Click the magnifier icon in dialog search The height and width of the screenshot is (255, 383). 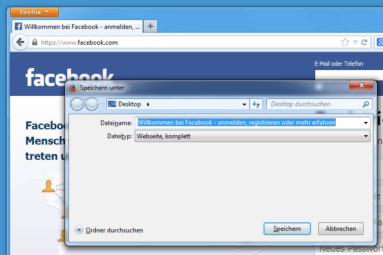tap(366, 104)
